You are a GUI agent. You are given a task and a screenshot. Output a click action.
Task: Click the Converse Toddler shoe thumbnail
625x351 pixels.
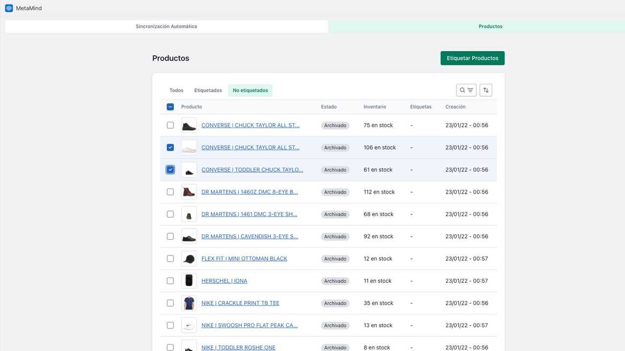click(x=189, y=170)
